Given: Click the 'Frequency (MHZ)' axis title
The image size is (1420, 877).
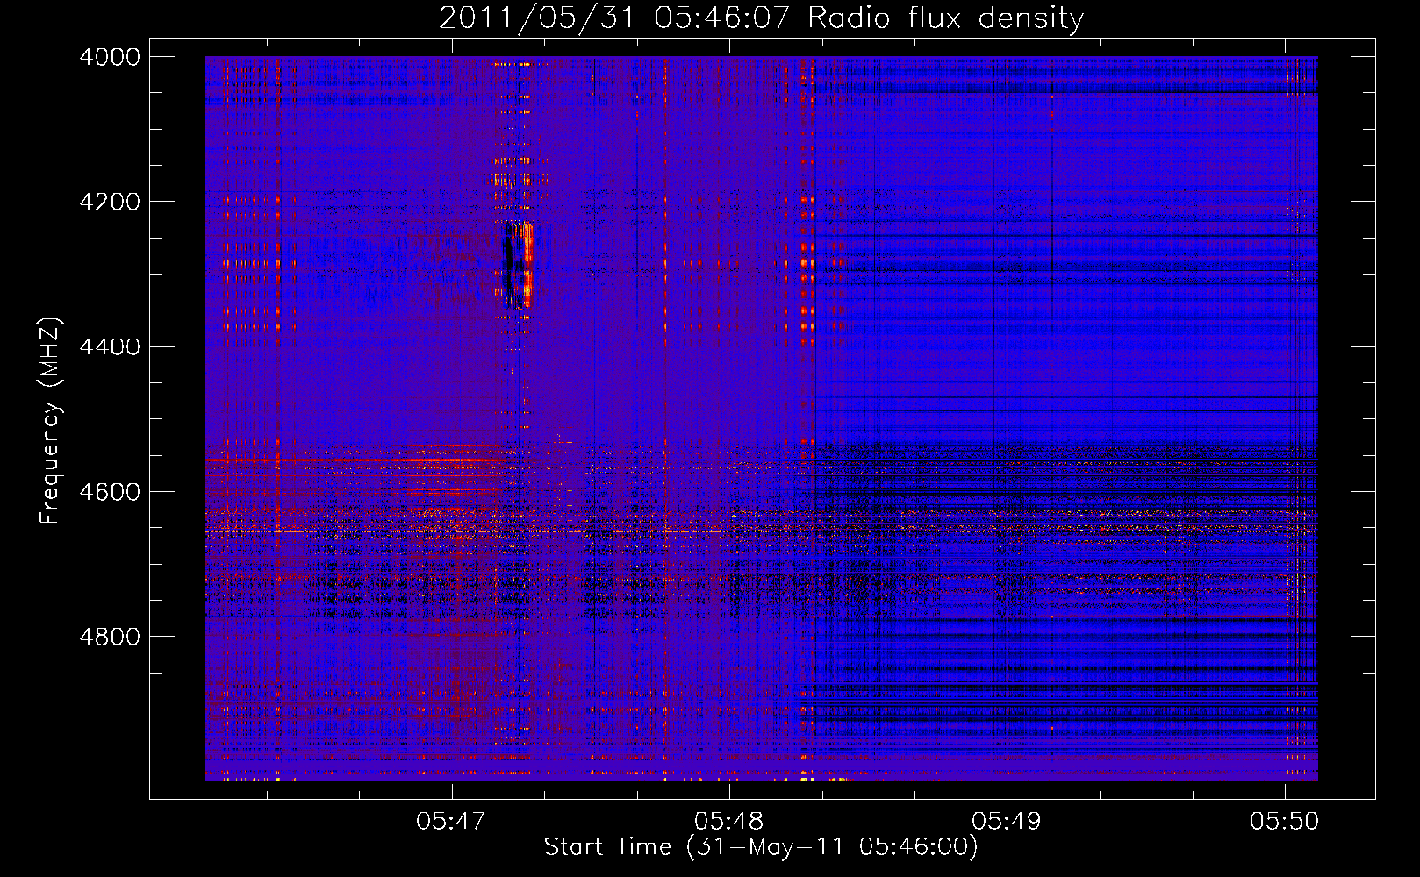Looking at the screenshot, I should [x=52, y=421].
